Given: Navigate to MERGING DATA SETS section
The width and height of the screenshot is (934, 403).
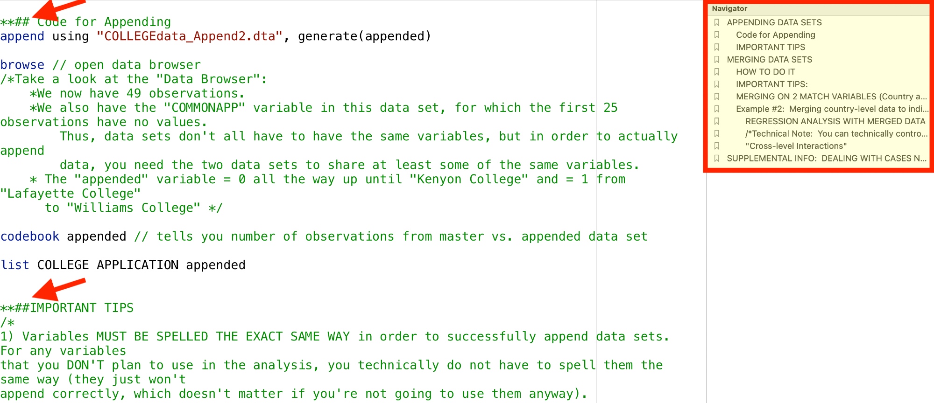Looking at the screenshot, I should tap(769, 60).
